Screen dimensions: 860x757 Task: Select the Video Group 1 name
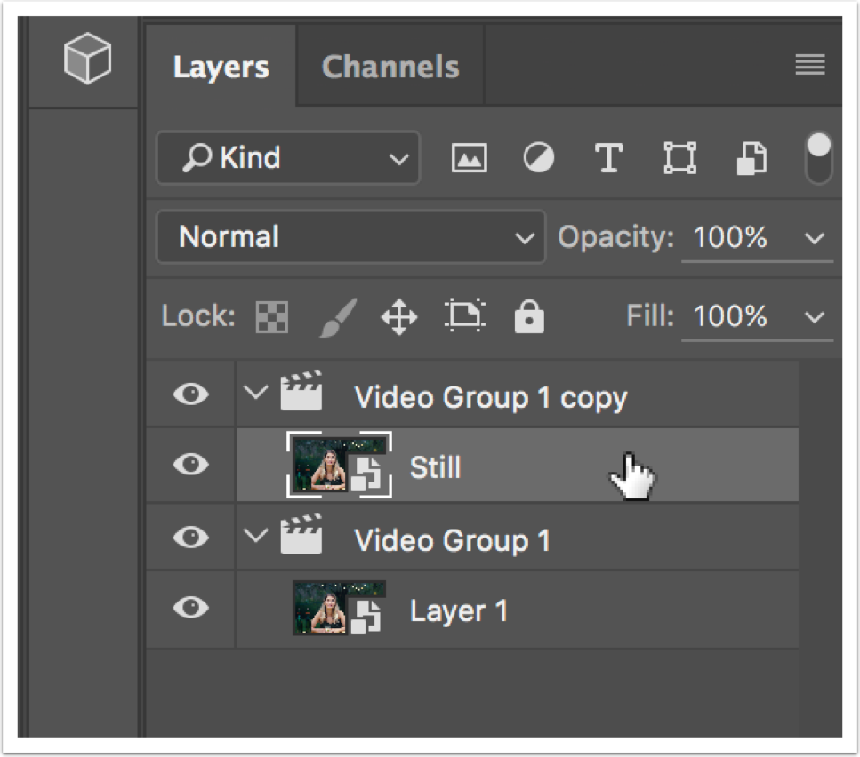coord(453,541)
